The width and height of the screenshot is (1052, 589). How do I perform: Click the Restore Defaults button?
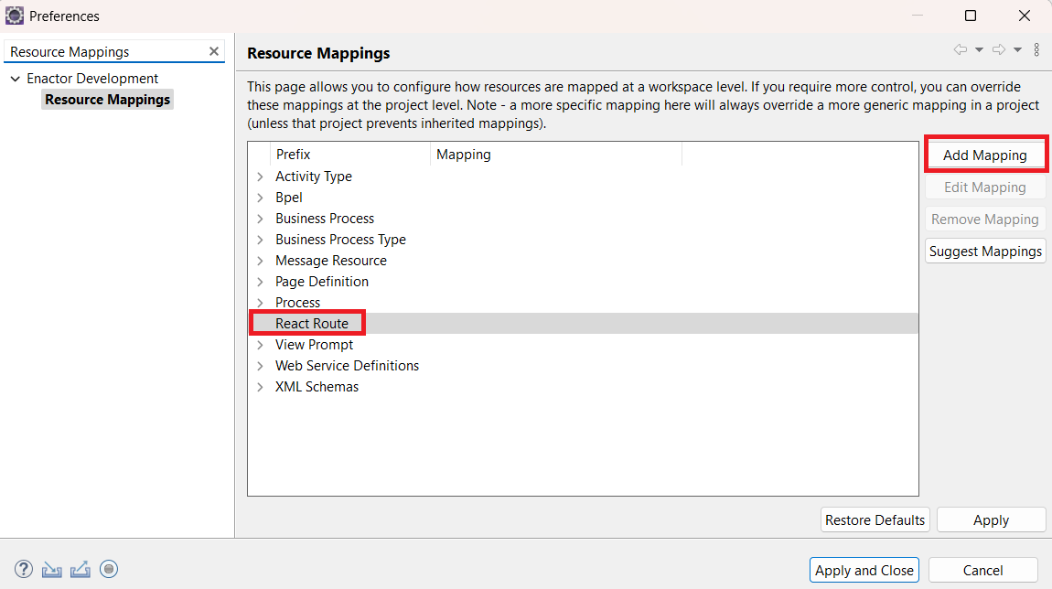pos(875,519)
